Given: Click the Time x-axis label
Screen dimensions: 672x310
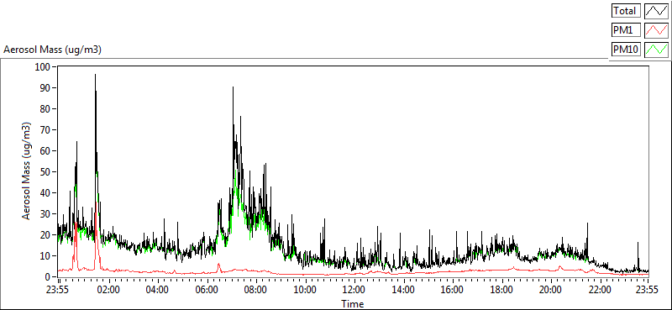Looking at the screenshot, I should coord(353,304).
